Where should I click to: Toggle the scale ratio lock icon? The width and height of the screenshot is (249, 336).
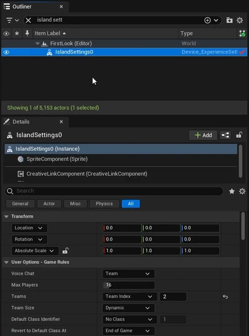tap(65, 251)
